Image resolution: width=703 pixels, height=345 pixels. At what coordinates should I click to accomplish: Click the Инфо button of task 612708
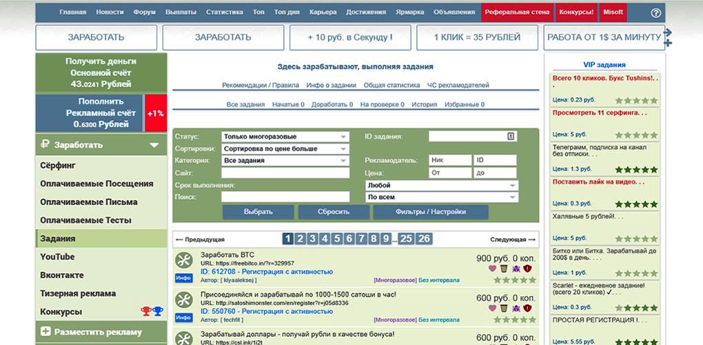click(184, 278)
